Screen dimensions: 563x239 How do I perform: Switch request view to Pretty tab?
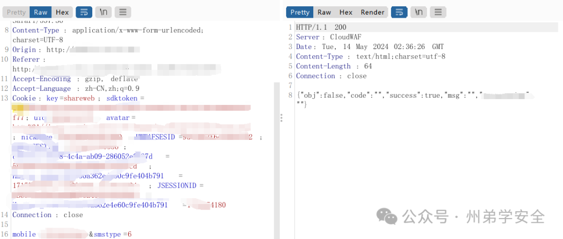pyautogui.click(x=16, y=12)
